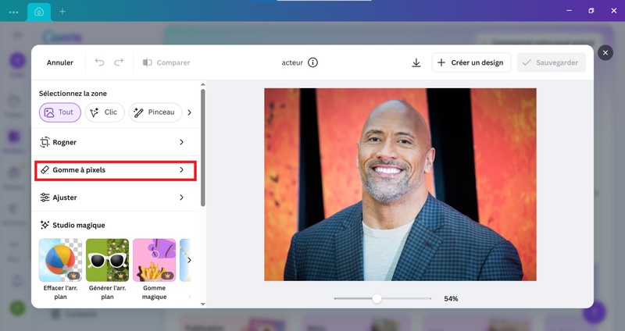Open a new tab with plus icon

[62, 12]
